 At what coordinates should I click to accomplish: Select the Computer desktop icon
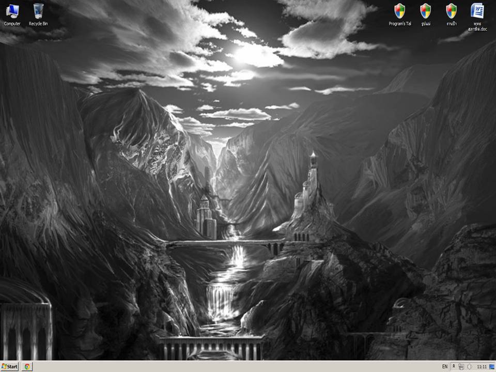pyautogui.click(x=12, y=15)
